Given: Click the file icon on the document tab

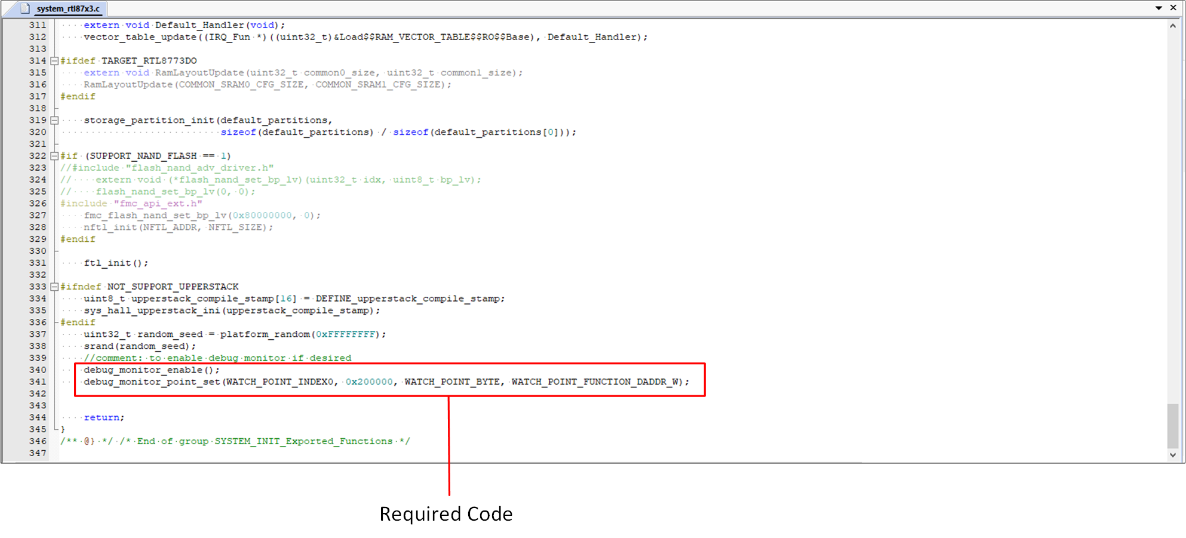Looking at the screenshot, I should tap(24, 8).
